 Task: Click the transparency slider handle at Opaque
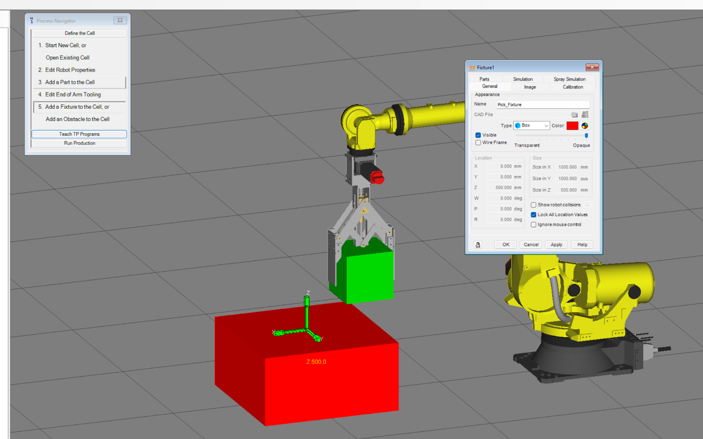pos(586,136)
